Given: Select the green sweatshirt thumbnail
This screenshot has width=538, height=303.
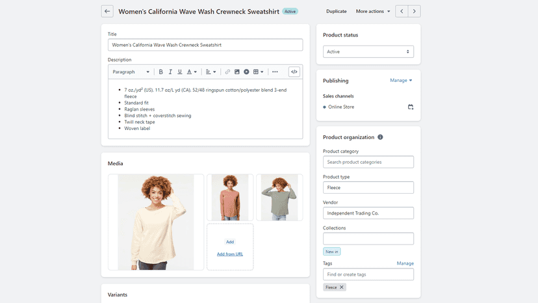Looking at the screenshot, I should coord(279,197).
